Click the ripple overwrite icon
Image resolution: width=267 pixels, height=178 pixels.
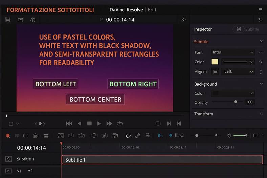pos(115,136)
